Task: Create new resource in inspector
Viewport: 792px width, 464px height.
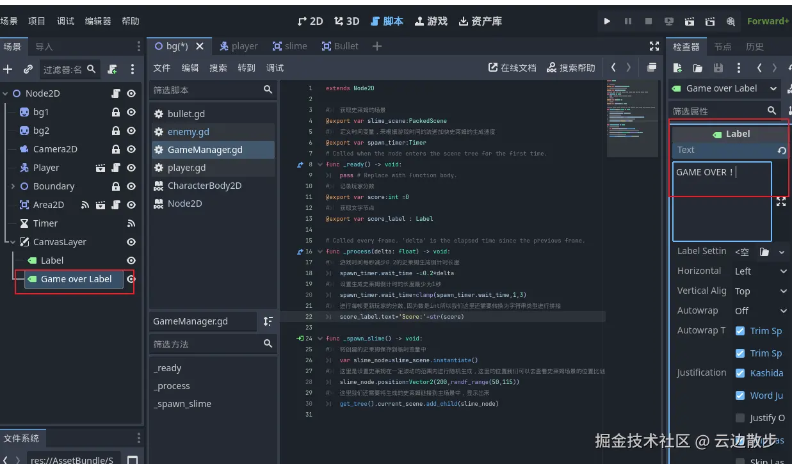Action: coord(678,67)
